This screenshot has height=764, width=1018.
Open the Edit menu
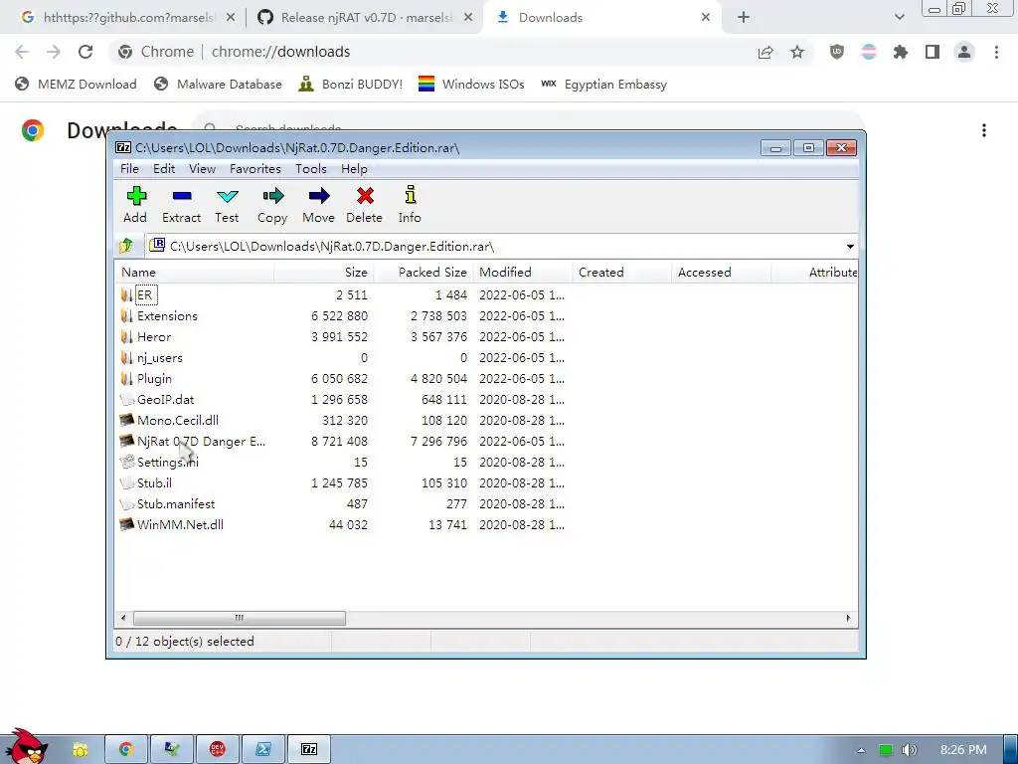pyautogui.click(x=164, y=169)
